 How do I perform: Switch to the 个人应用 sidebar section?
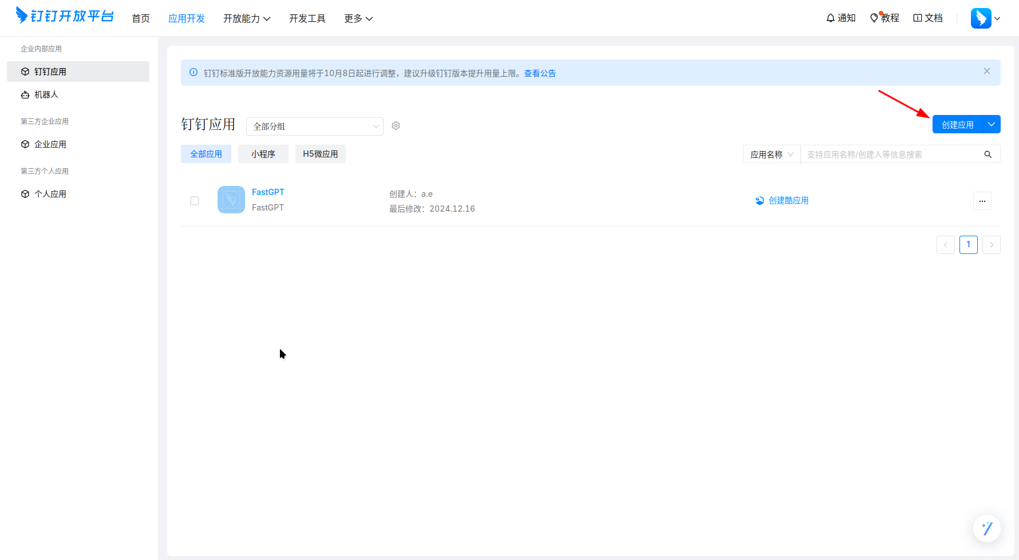pos(50,193)
